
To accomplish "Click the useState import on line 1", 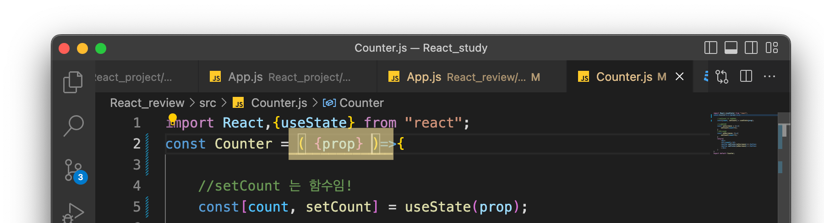I will pyautogui.click(x=314, y=123).
